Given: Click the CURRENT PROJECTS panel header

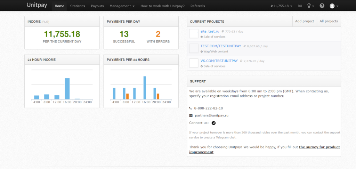Looking at the screenshot, I should pyautogui.click(x=240, y=22).
